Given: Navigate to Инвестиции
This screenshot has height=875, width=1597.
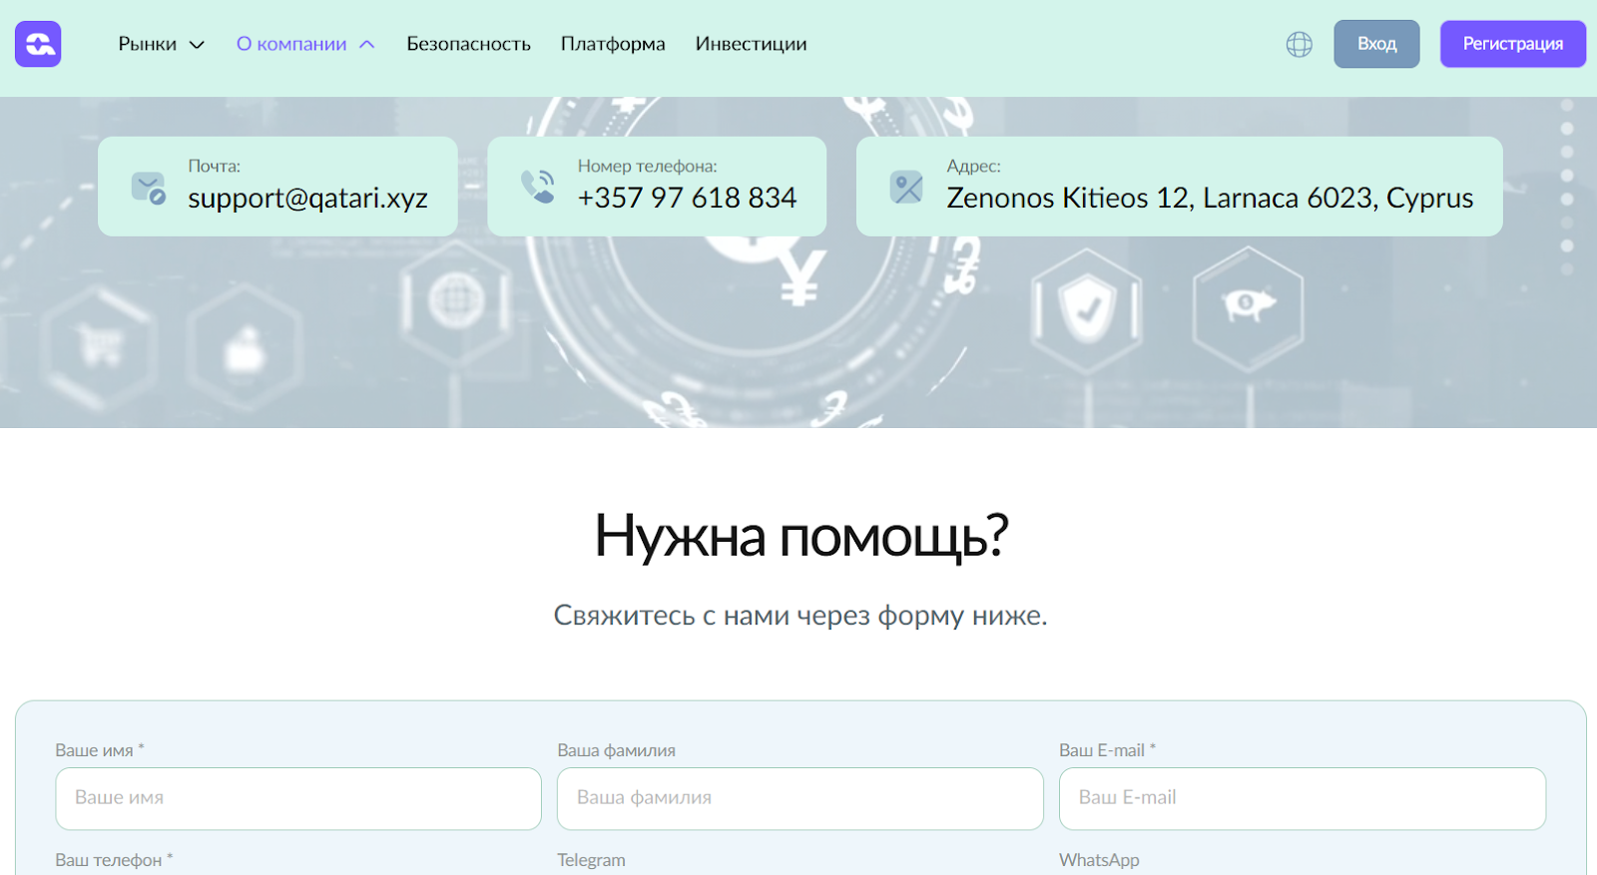Looking at the screenshot, I should [751, 44].
